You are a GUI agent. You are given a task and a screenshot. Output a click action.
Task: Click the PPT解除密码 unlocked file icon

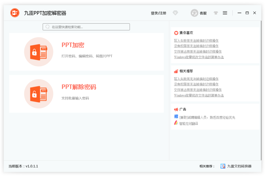coord(39,94)
